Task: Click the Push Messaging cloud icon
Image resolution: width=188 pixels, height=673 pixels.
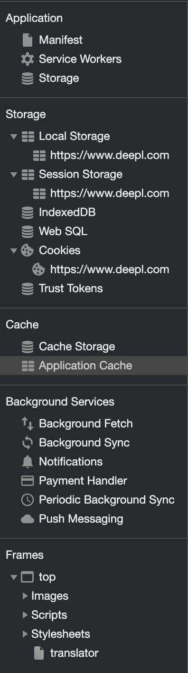Action: 28,519
